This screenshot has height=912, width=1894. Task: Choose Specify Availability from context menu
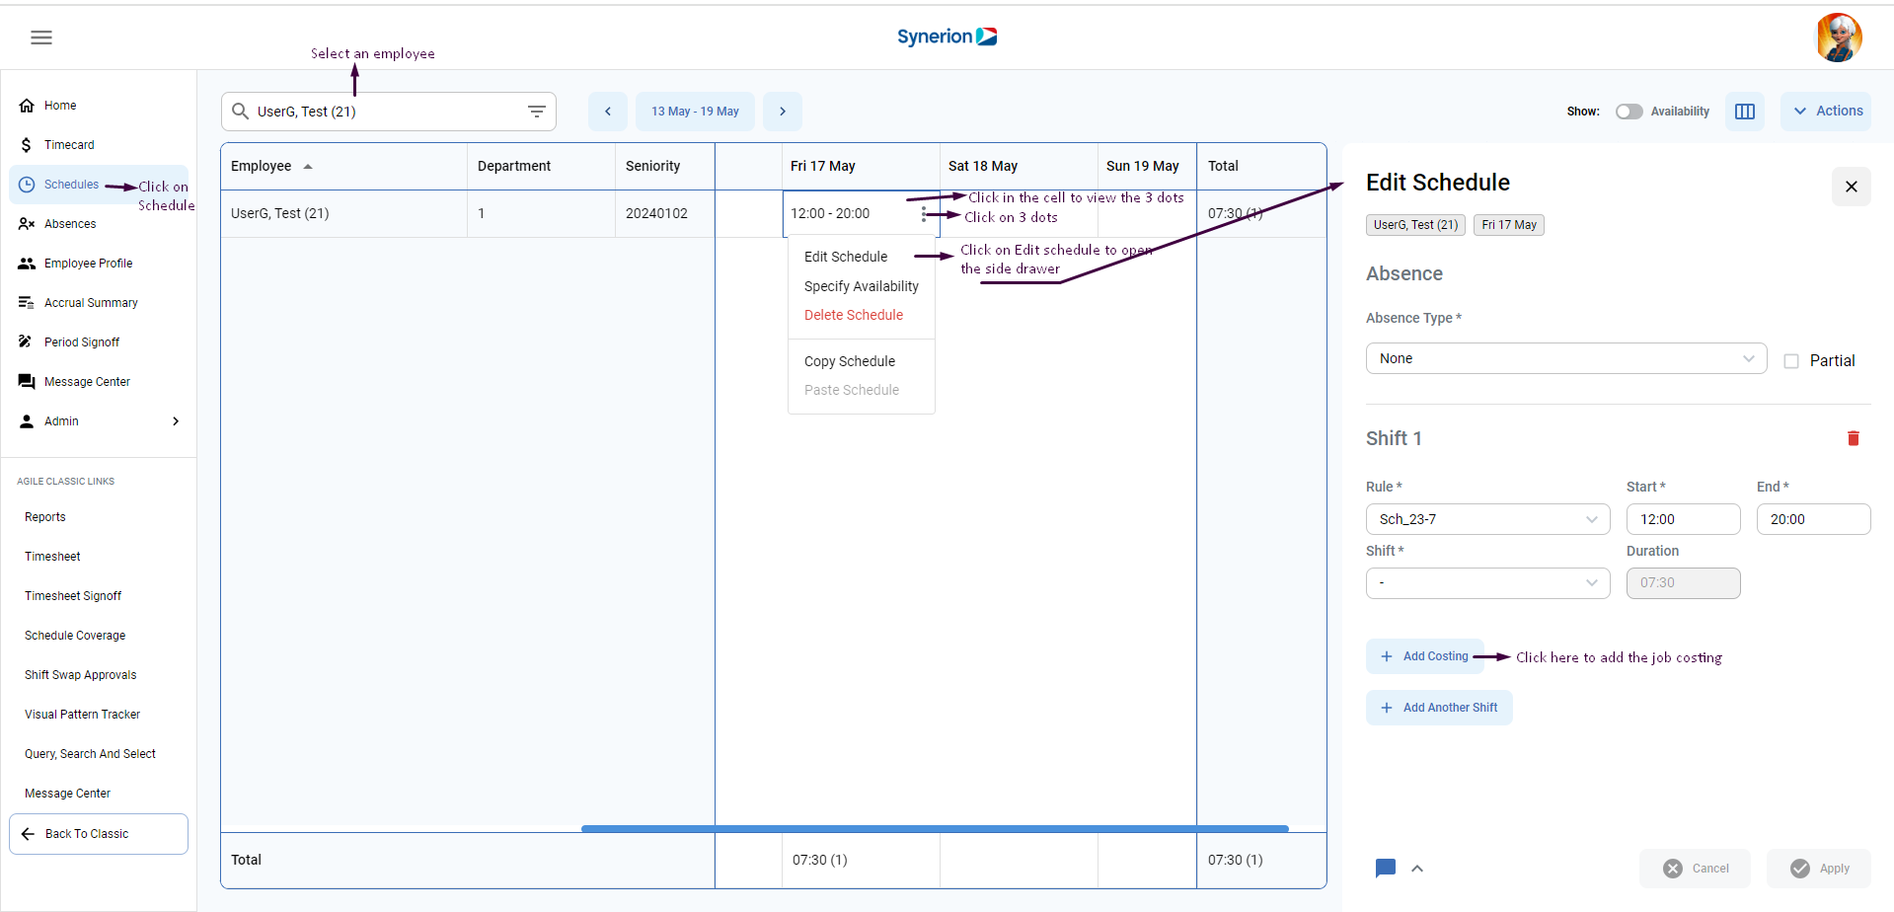(x=861, y=286)
